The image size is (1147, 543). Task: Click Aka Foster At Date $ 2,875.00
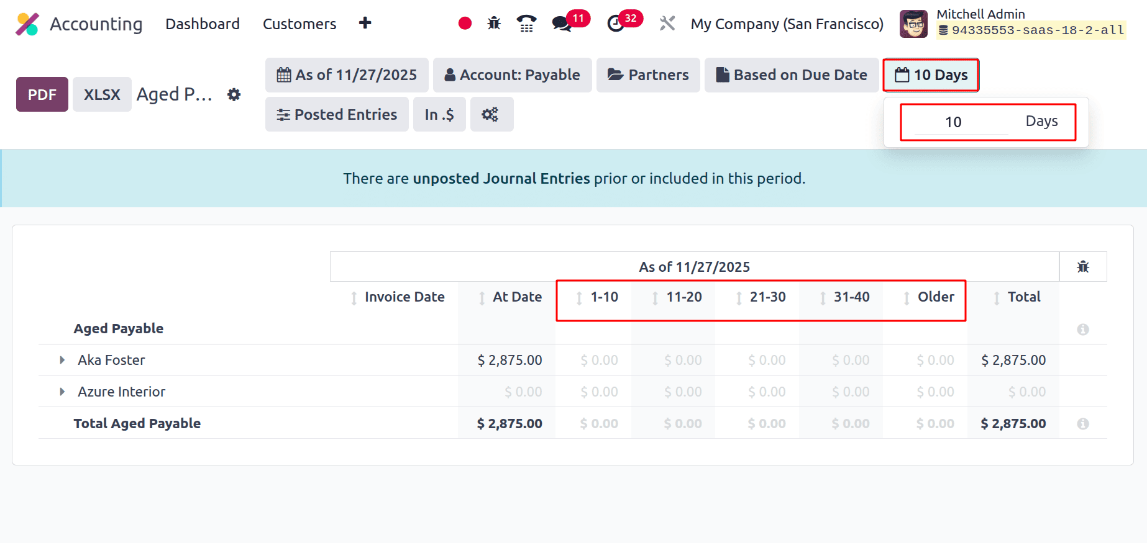tap(510, 360)
